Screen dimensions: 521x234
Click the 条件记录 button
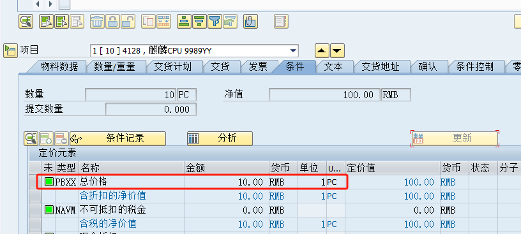point(117,139)
